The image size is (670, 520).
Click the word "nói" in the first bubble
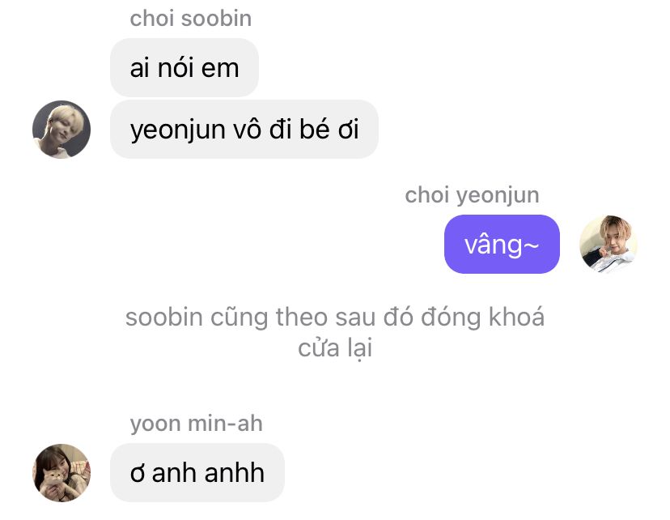pos(176,67)
